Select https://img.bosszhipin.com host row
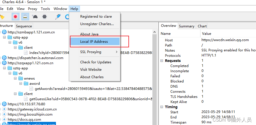256x125 pixels. tap(30, 114)
